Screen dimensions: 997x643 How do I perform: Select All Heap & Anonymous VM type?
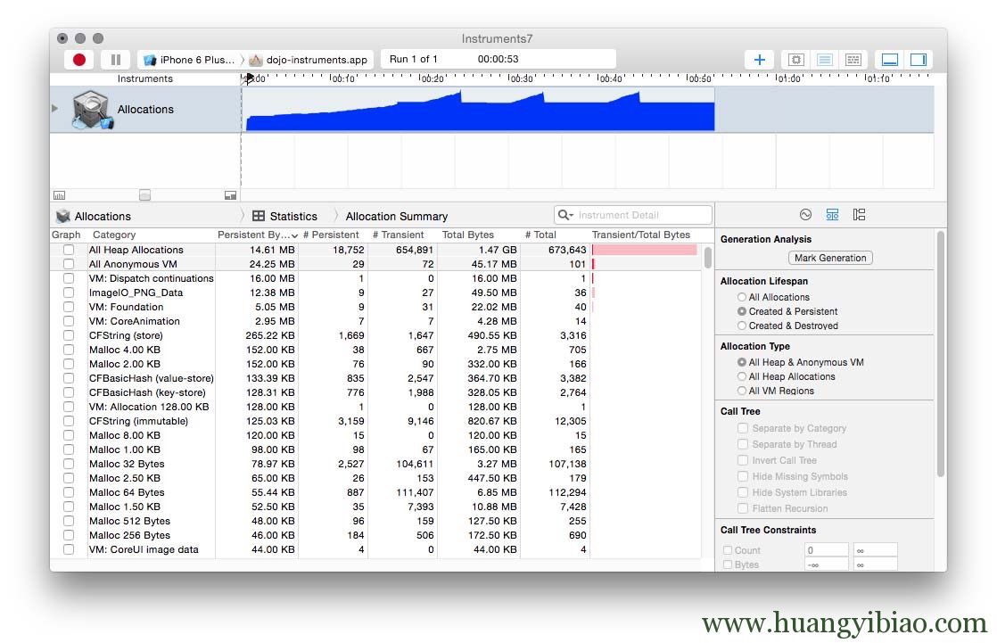741,362
